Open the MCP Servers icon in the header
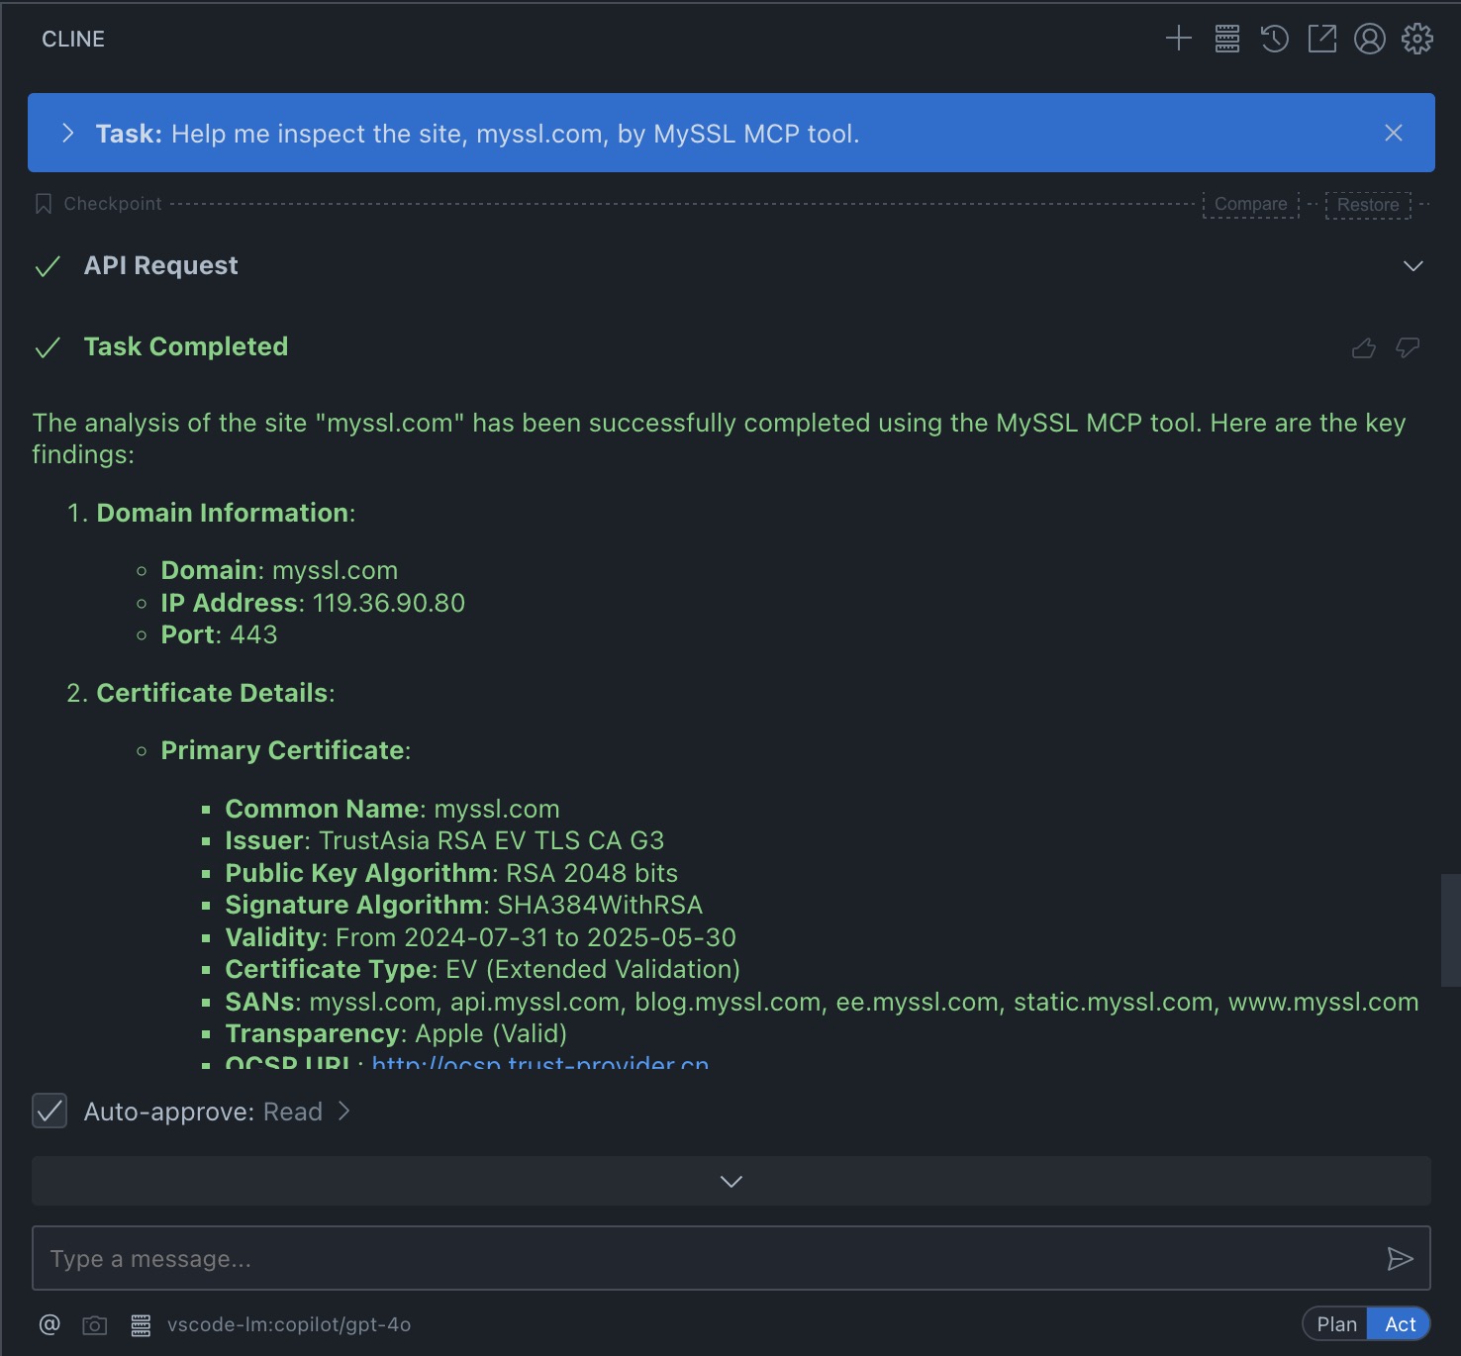The image size is (1461, 1356). tap(1227, 39)
